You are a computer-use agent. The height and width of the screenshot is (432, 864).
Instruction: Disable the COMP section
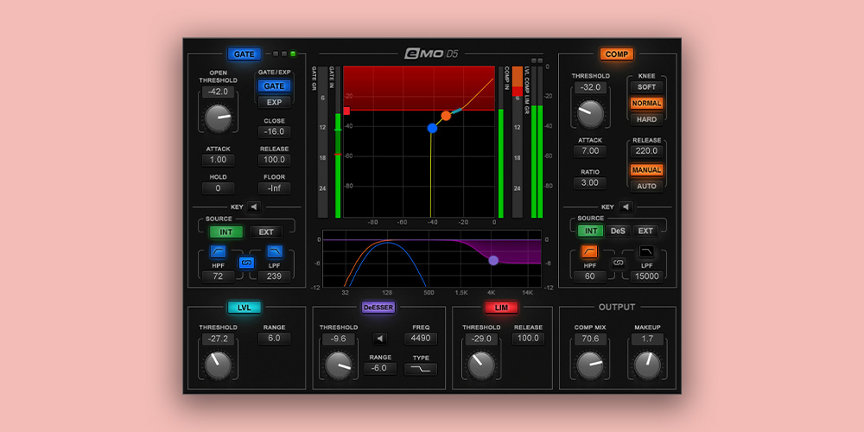tap(617, 54)
